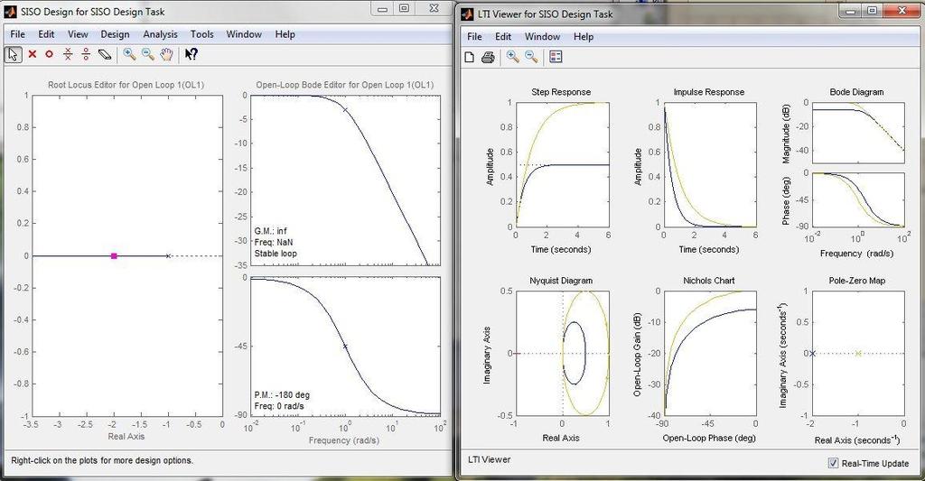The image size is (925, 481).
Task: Click the magenta closed-loop pole on root locus
Action: coord(114,255)
